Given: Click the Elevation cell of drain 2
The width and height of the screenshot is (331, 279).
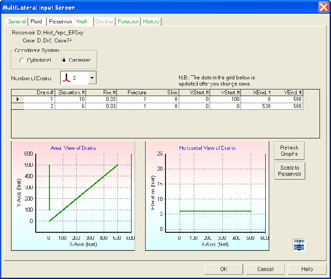Looking at the screenshot, I should click(x=70, y=106).
